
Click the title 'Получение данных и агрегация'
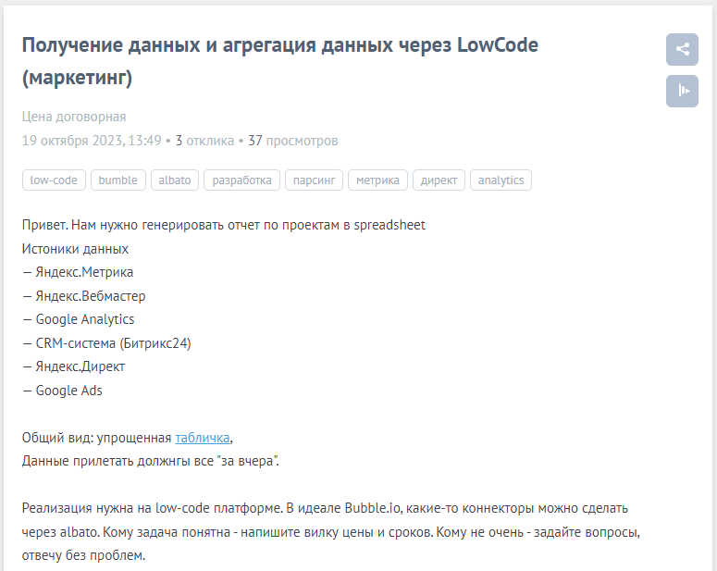(x=279, y=61)
